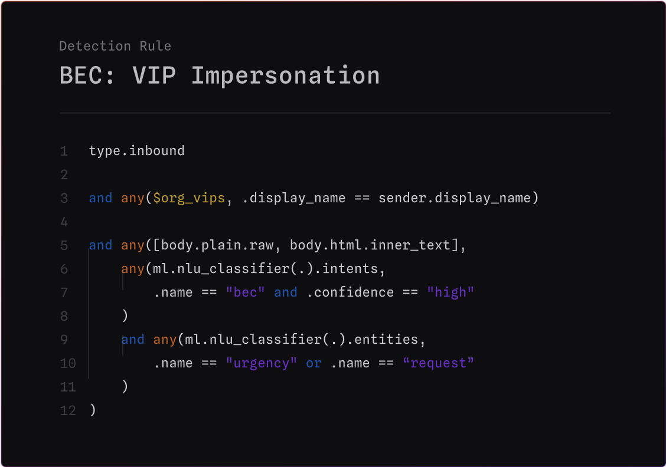Click the closing parenthesis on line 12
Viewport: 666px width, 467px height.
pyautogui.click(x=93, y=410)
